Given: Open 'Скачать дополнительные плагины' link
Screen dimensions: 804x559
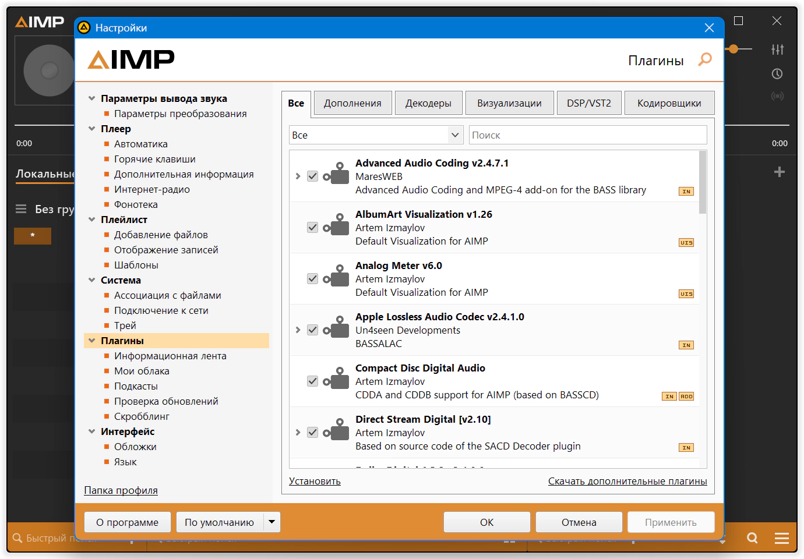Looking at the screenshot, I should tap(627, 481).
